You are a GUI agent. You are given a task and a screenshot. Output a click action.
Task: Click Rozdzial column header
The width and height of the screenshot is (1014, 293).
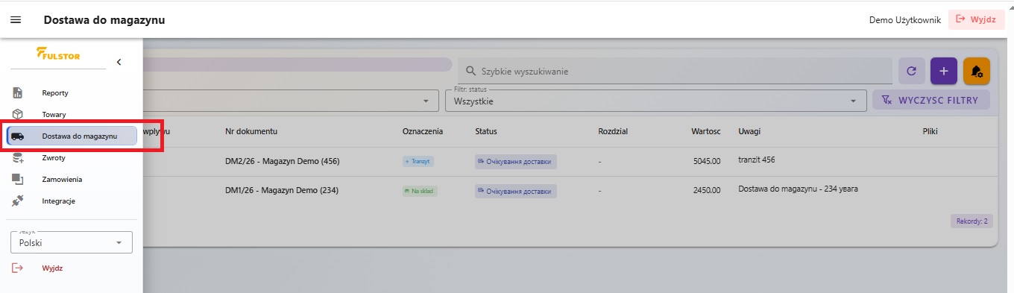[613, 131]
